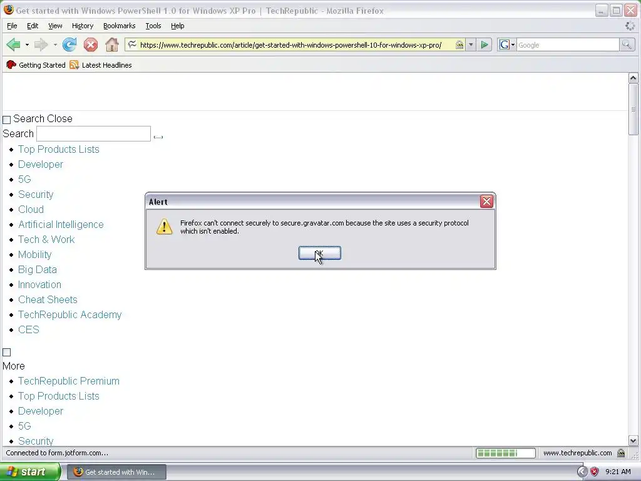Click the small button beside Search field

[158, 137]
